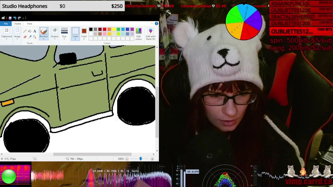Collapse the ribbon with the chevron

coord(152,24)
